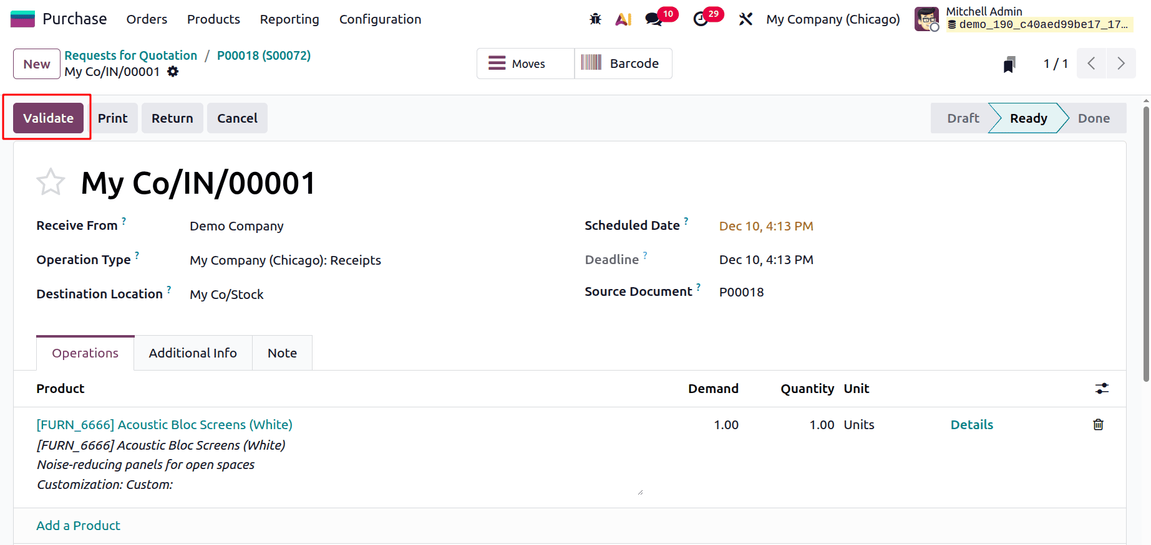Toggle the favorite star for My Co/IN/00001
This screenshot has height=545, width=1151.
(x=51, y=182)
